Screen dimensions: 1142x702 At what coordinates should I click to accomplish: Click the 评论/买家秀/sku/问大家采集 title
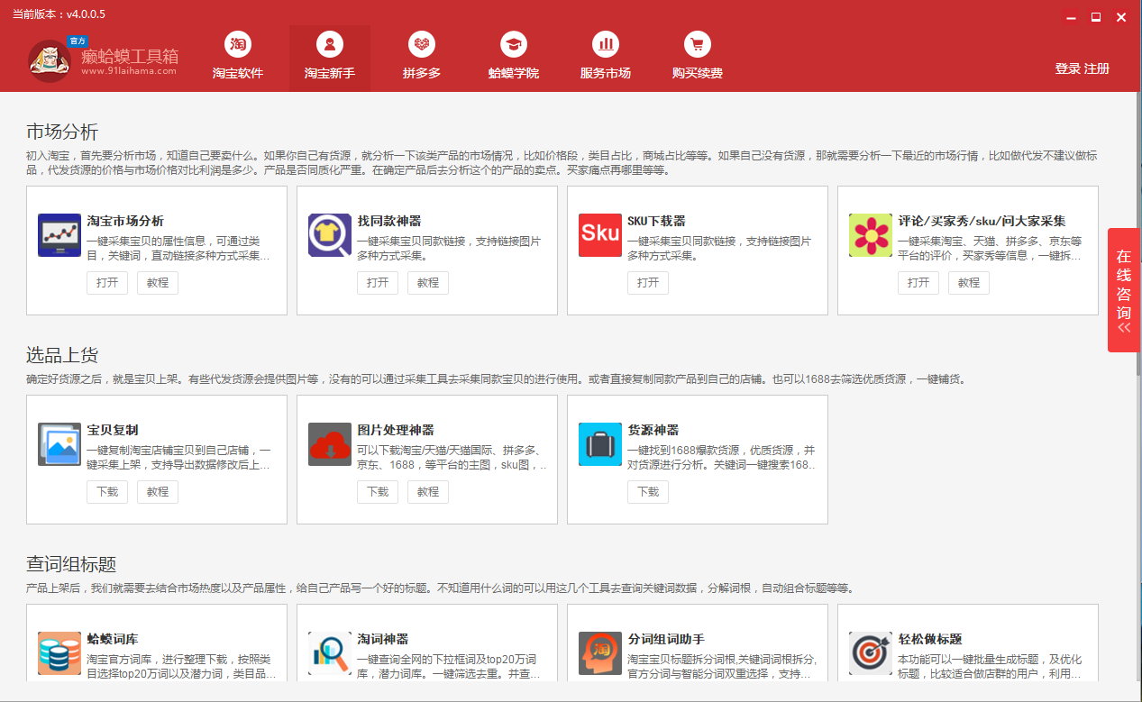coord(982,221)
